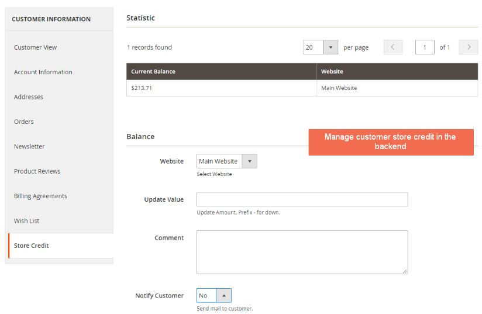
Task: Go to the Newsletter tab
Action: pos(29,146)
